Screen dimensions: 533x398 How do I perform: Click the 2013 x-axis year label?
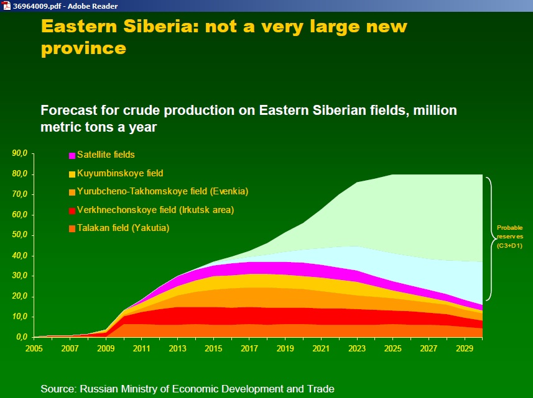click(x=178, y=348)
